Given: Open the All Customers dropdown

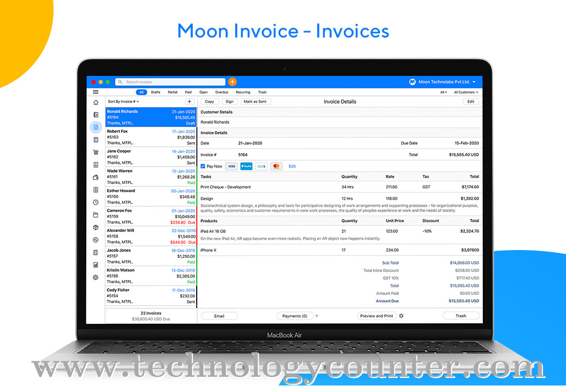Looking at the screenshot, I should coord(466,92).
